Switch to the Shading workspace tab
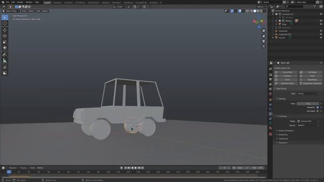324x182 pixels. [105, 3]
